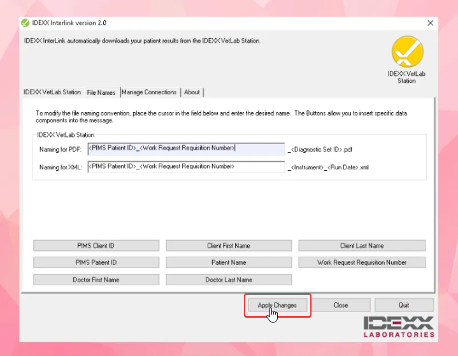Insert Client First Name component
The image size is (458, 356).
coord(229,246)
